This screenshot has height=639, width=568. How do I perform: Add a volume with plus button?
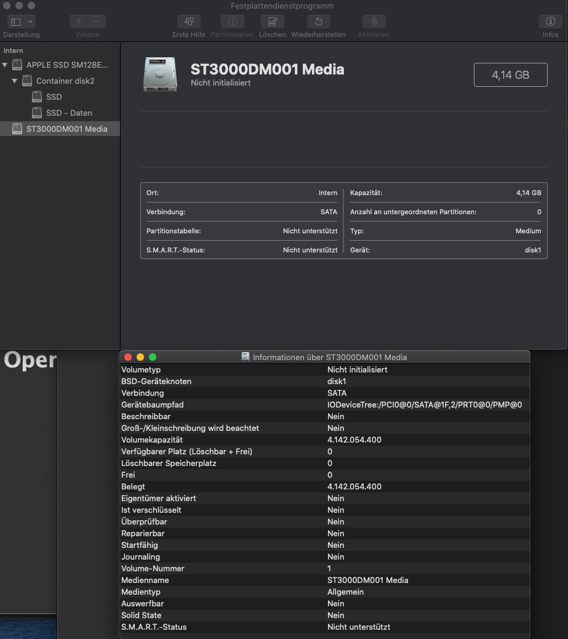coord(79,22)
